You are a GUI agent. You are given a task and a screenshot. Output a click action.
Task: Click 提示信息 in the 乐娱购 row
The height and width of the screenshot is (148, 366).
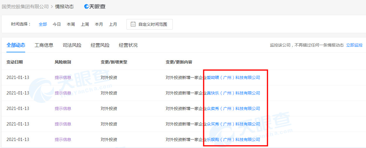[x=63, y=140]
